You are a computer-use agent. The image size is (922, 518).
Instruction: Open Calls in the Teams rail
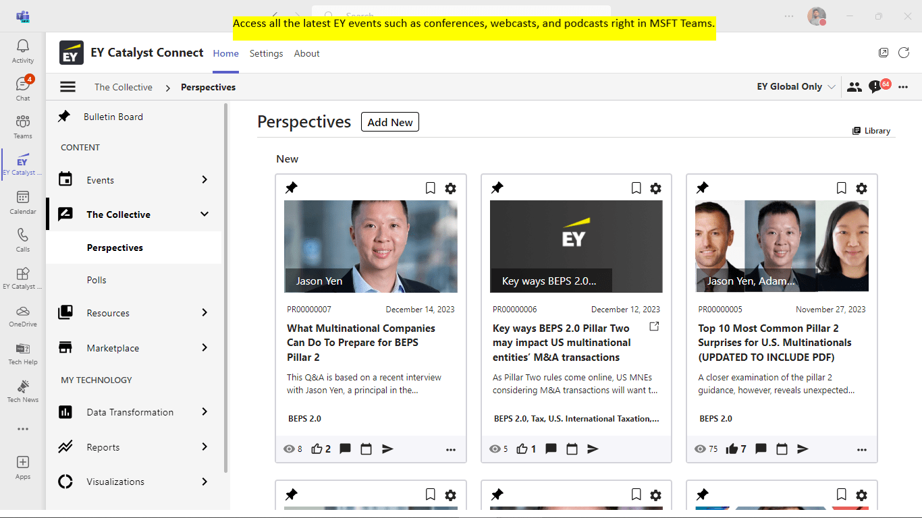(x=23, y=239)
